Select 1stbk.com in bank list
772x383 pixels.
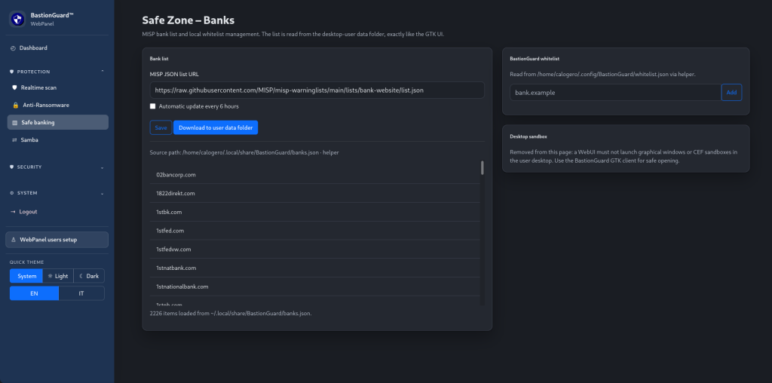click(315, 212)
